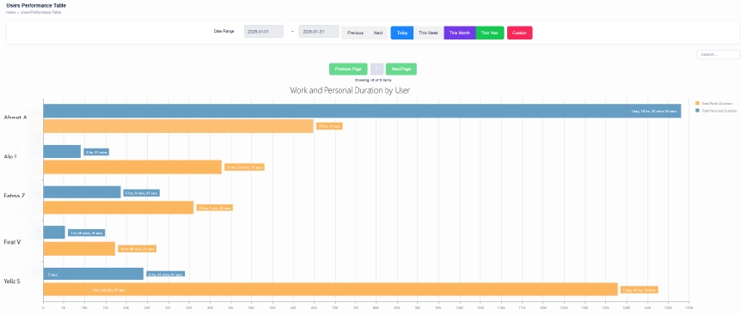
Task: Toggle the Total Work Duration legend swatch
Action: [697, 103]
